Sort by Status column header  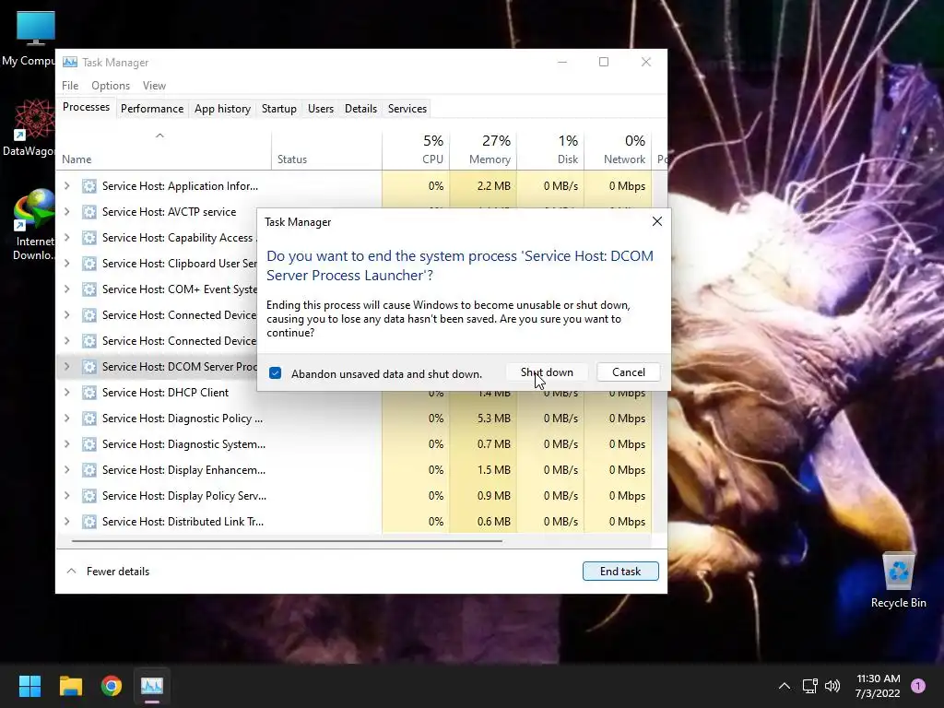[327, 149]
